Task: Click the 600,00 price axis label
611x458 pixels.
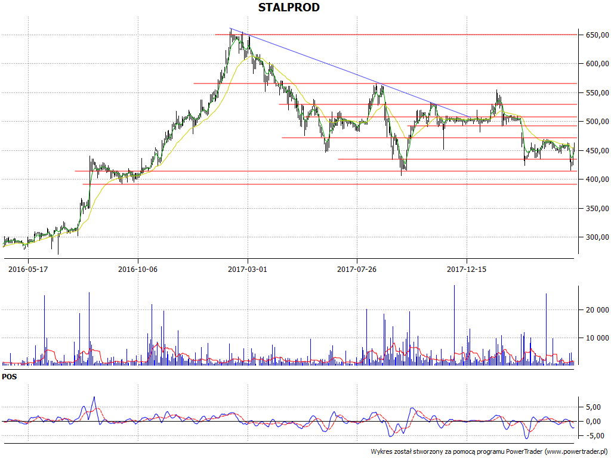Action: click(597, 64)
